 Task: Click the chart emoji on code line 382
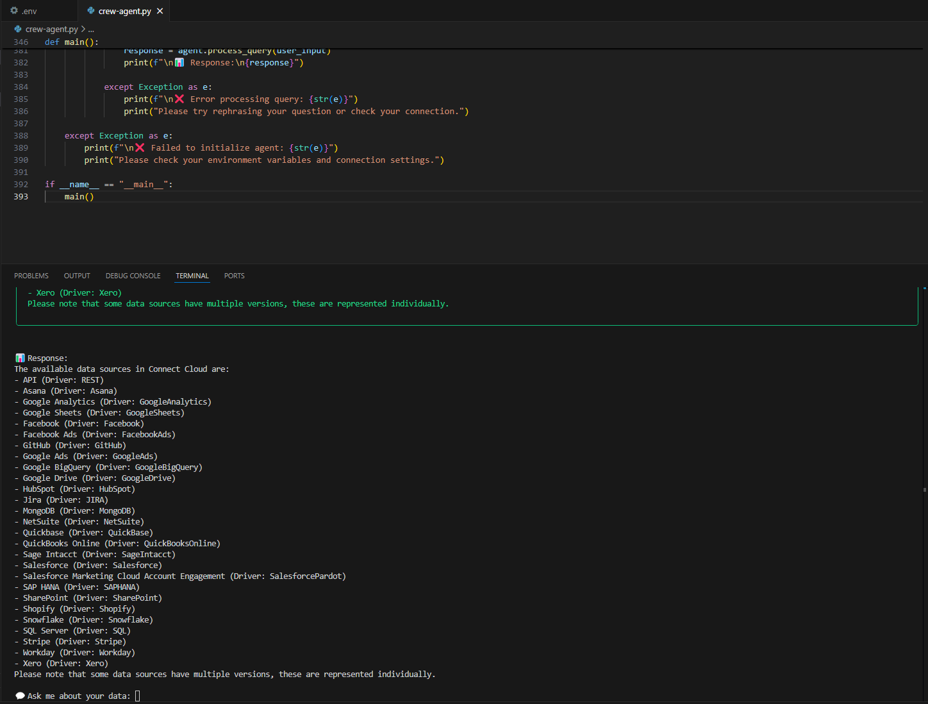pos(179,62)
